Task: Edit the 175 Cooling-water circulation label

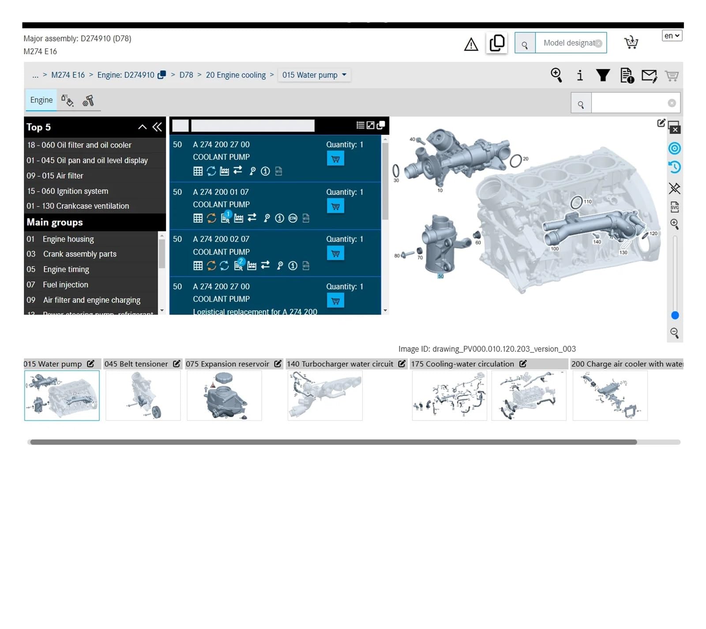Action: tap(523, 364)
